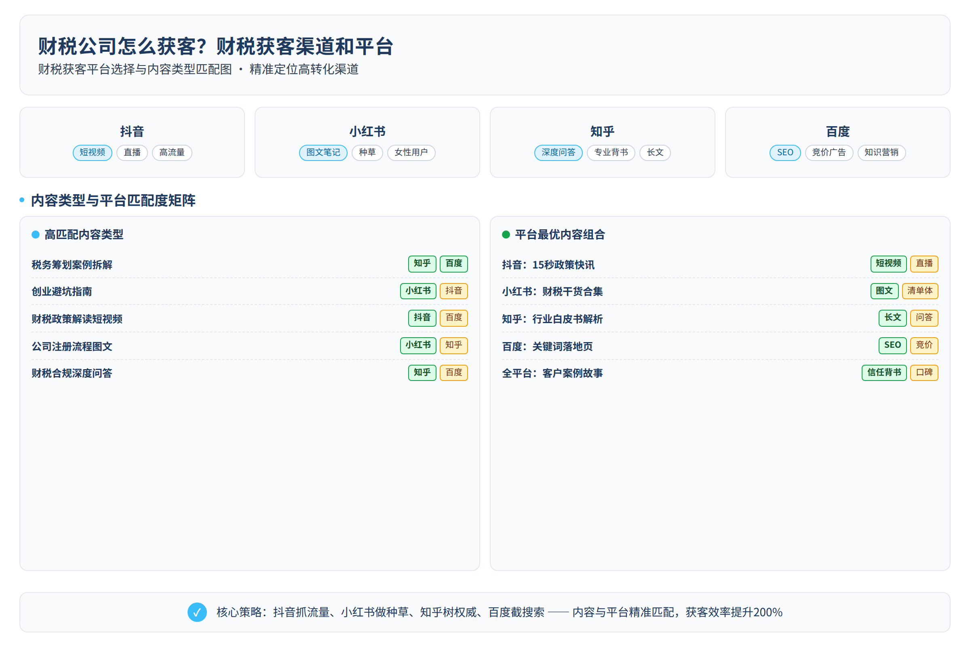970x647 pixels.
Task: Select the 高流量 tag
Action: (x=172, y=153)
